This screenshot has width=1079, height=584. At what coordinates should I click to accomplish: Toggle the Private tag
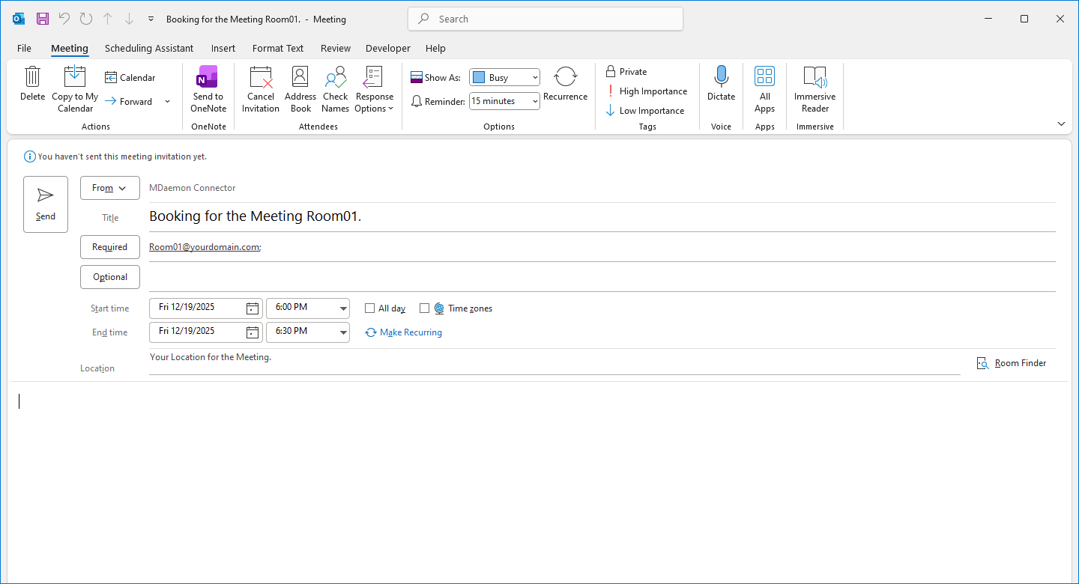[x=626, y=72]
